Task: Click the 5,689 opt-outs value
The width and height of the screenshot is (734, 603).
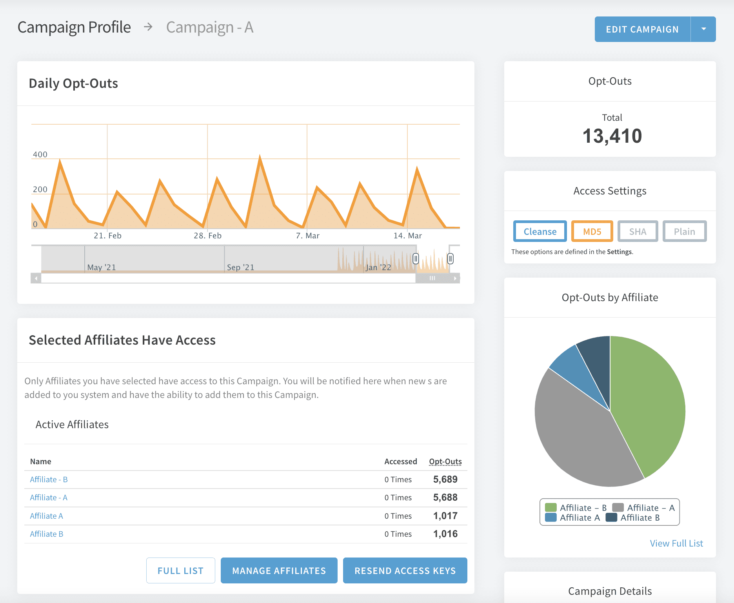Action: coord(445,479)
